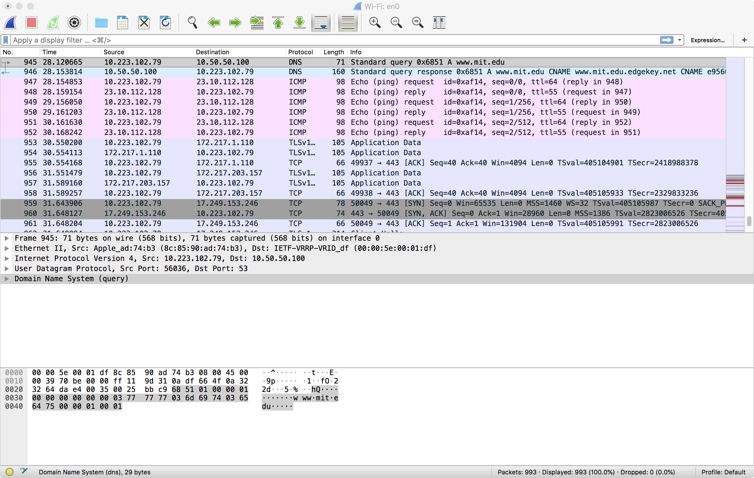Apply the display filter arrow button
The image size is (754, 478).
tap(666, 40)
